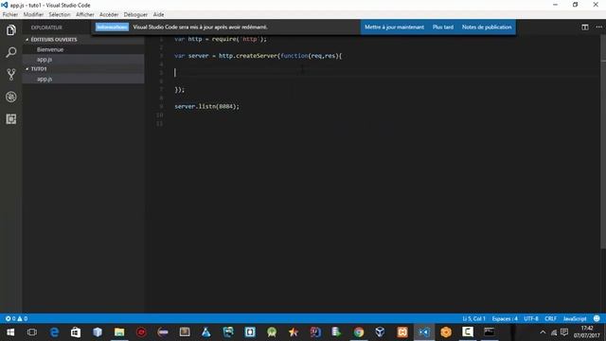Click the Li 5, Col 1 indicator
The image size is (606, 341).
pyautogui.click(x=473, y=318)
